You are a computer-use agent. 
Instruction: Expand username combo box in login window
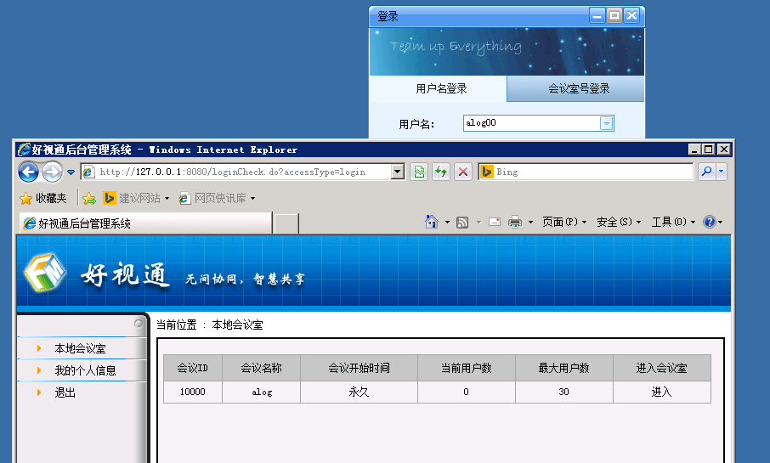(607, 123)
